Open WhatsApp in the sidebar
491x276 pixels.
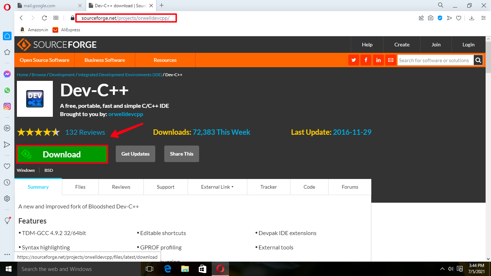pos(7,90)
